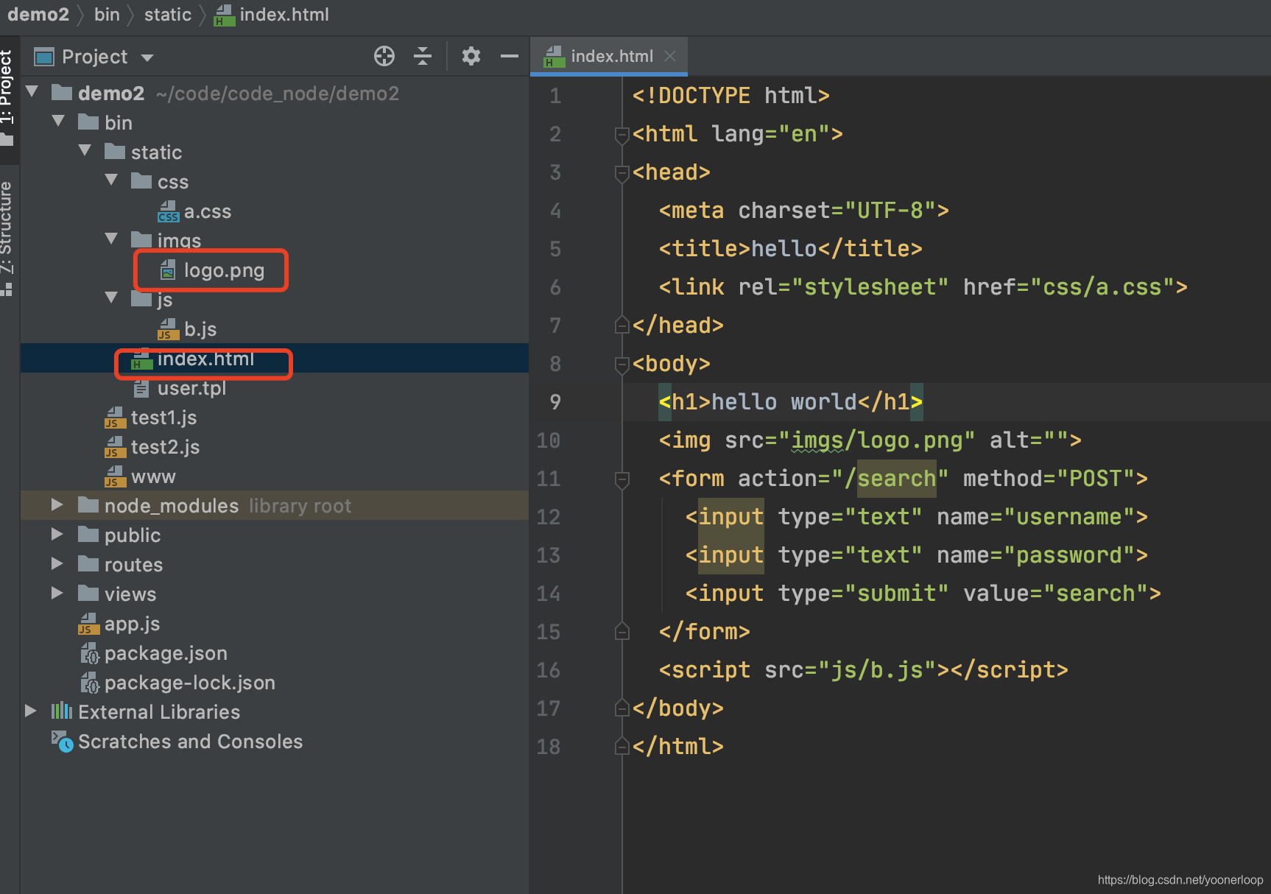Select package-lock.json file

pyautogui.click(x=275, y=683)
